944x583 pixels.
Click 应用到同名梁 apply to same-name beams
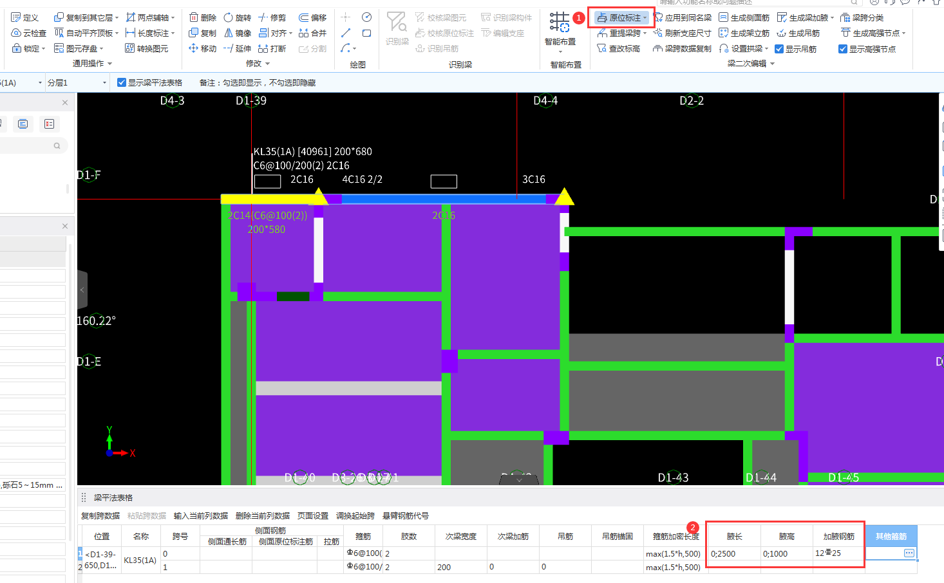[x=683, y=17]
